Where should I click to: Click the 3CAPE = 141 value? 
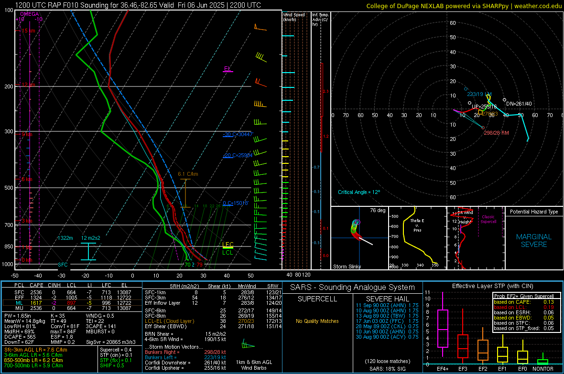click(101, 326)
